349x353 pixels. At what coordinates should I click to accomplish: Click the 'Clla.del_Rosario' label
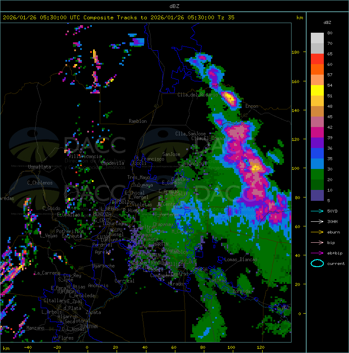(198, 95)
